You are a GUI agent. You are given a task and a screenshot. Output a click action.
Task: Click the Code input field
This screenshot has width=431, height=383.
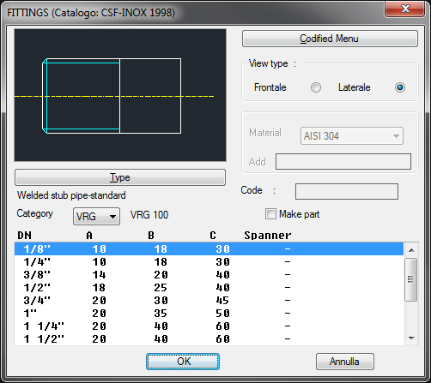[x=347, y=191]
